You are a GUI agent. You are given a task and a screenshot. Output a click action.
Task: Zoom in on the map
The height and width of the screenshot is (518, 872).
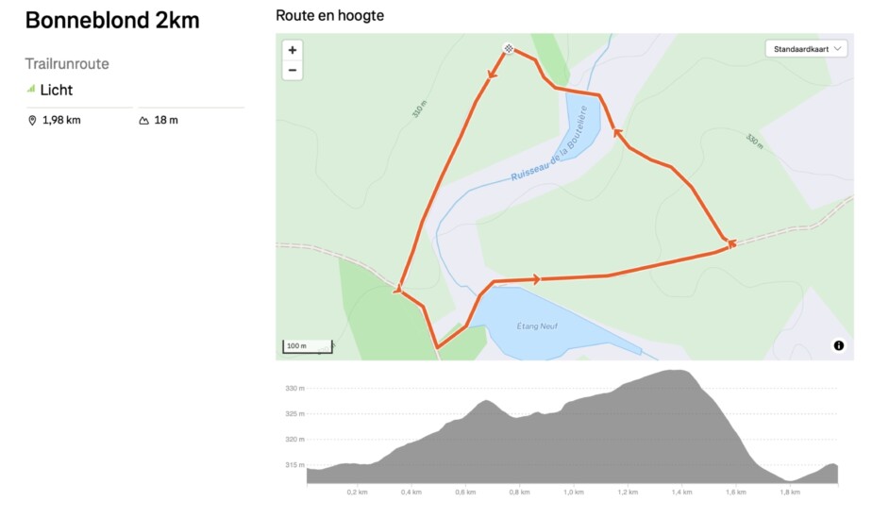(293, 50)
